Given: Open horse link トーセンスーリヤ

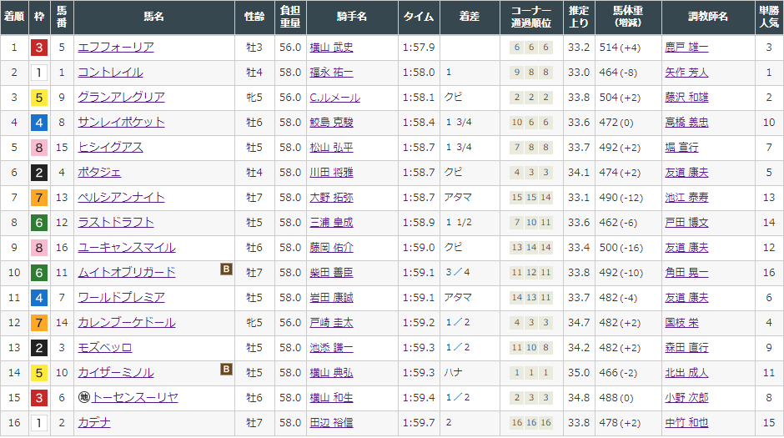Looking at the screenshot, I should pos(135,397).
